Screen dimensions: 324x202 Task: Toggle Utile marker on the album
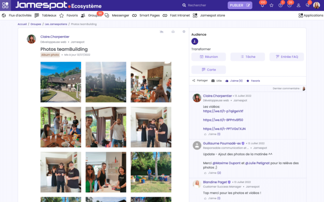[216, 81]
